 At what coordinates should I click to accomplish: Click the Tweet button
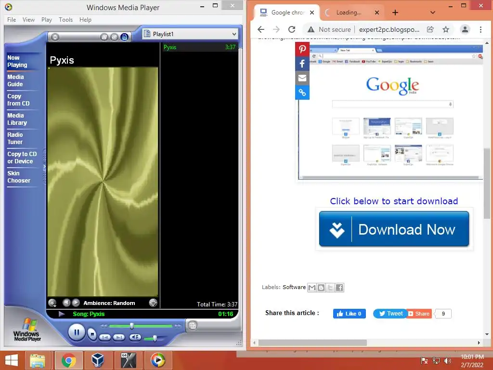point(390,313)
